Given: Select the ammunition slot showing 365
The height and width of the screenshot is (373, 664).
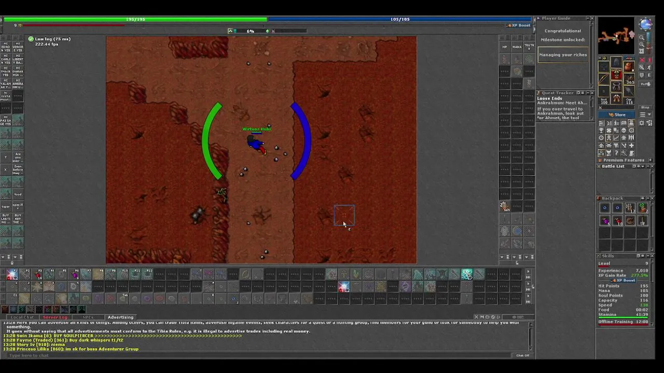Looking at the screenshot, I should click(x=629, y=79).
